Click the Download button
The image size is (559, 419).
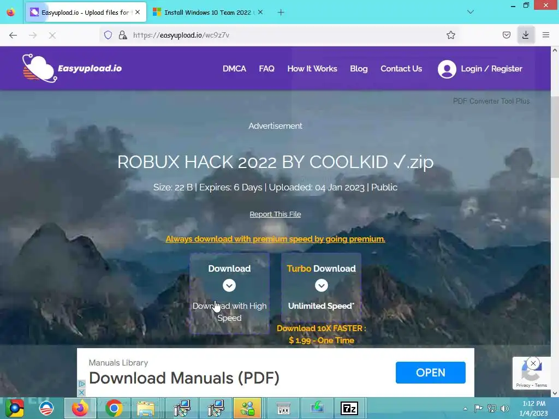[230, 294]
